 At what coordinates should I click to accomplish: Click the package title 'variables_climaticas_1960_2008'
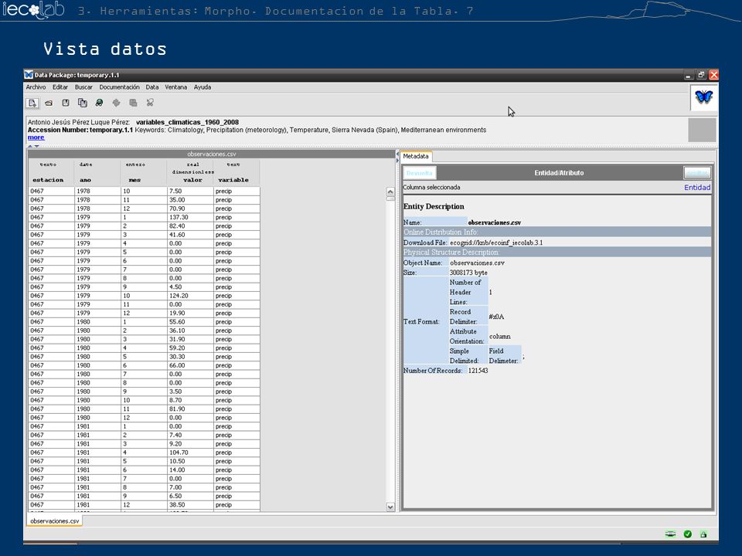pyautogui.click(x=187, y=123)
